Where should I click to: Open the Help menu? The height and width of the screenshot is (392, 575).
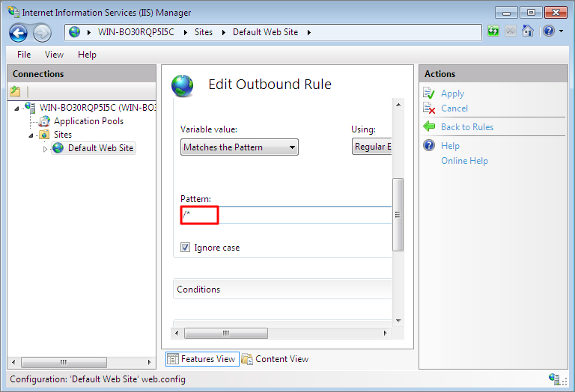pos(87,55)
